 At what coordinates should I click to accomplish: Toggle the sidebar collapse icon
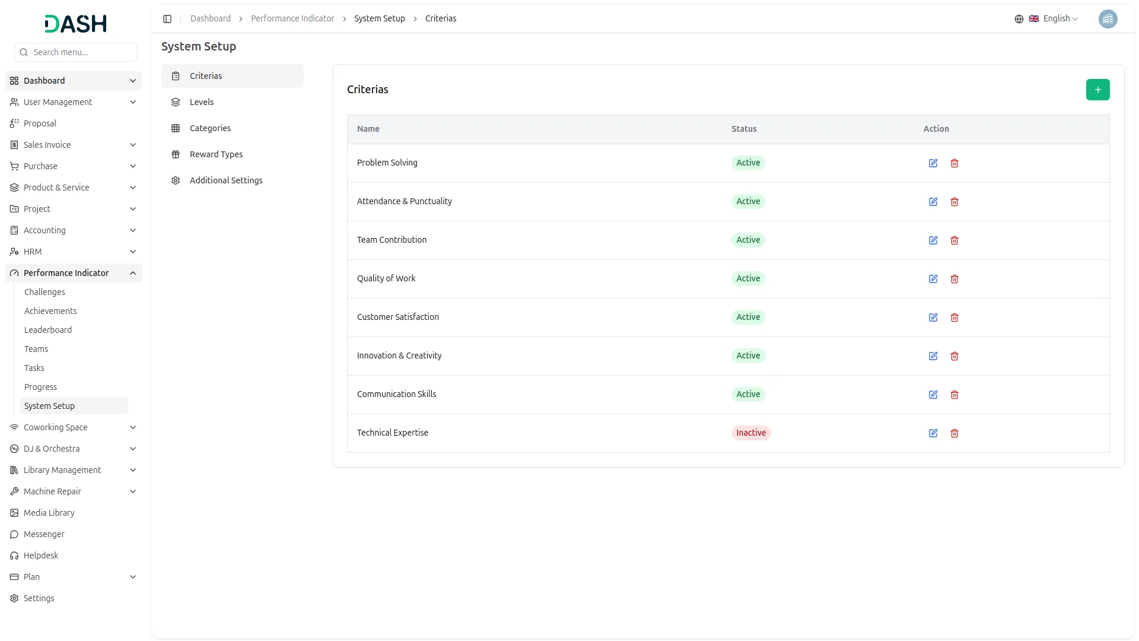coord(167,19)
